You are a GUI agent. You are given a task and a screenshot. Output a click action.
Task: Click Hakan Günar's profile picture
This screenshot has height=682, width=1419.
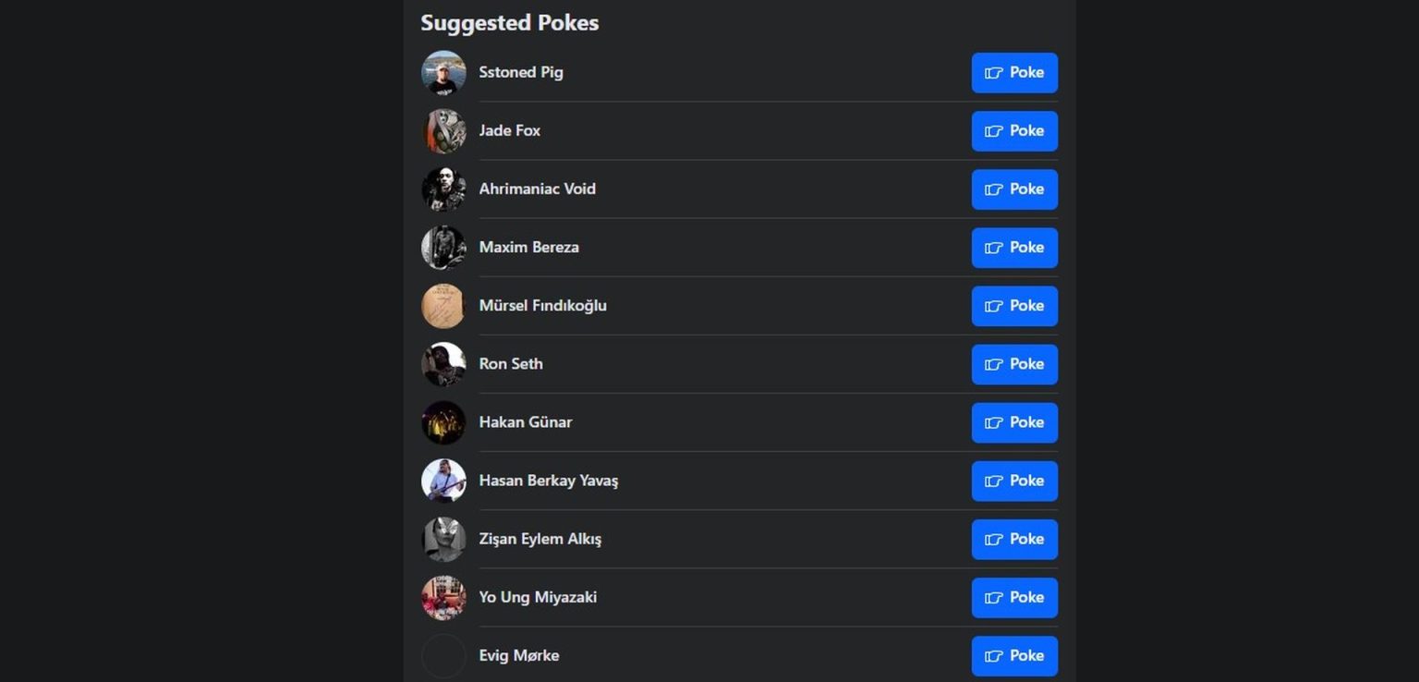[x=443, y=422]
